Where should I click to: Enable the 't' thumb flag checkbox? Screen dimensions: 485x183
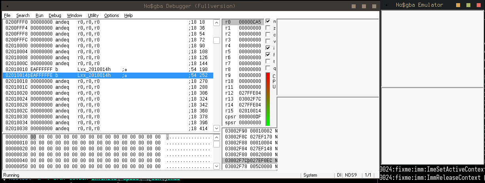point(268,61)
